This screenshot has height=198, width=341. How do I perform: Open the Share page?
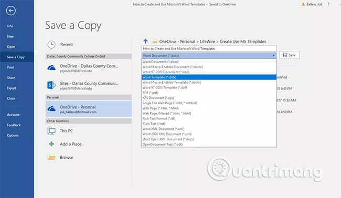point(11,78)
